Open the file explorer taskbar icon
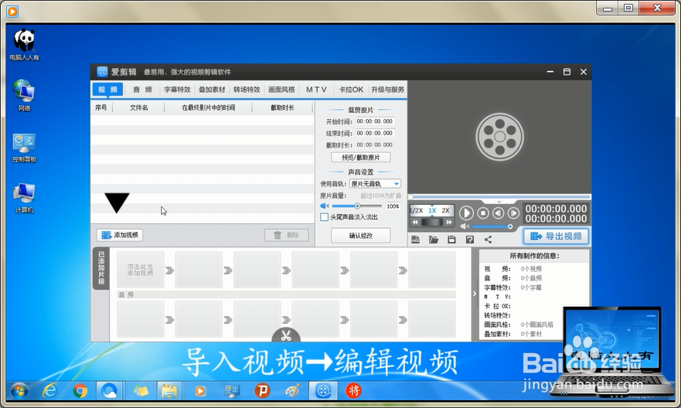Viewport: 681px width, 408px height. (x=169, y=391)
